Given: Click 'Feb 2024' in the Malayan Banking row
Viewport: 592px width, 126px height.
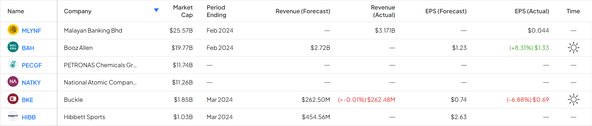Looking at the screenshot, I should point(220,31).
